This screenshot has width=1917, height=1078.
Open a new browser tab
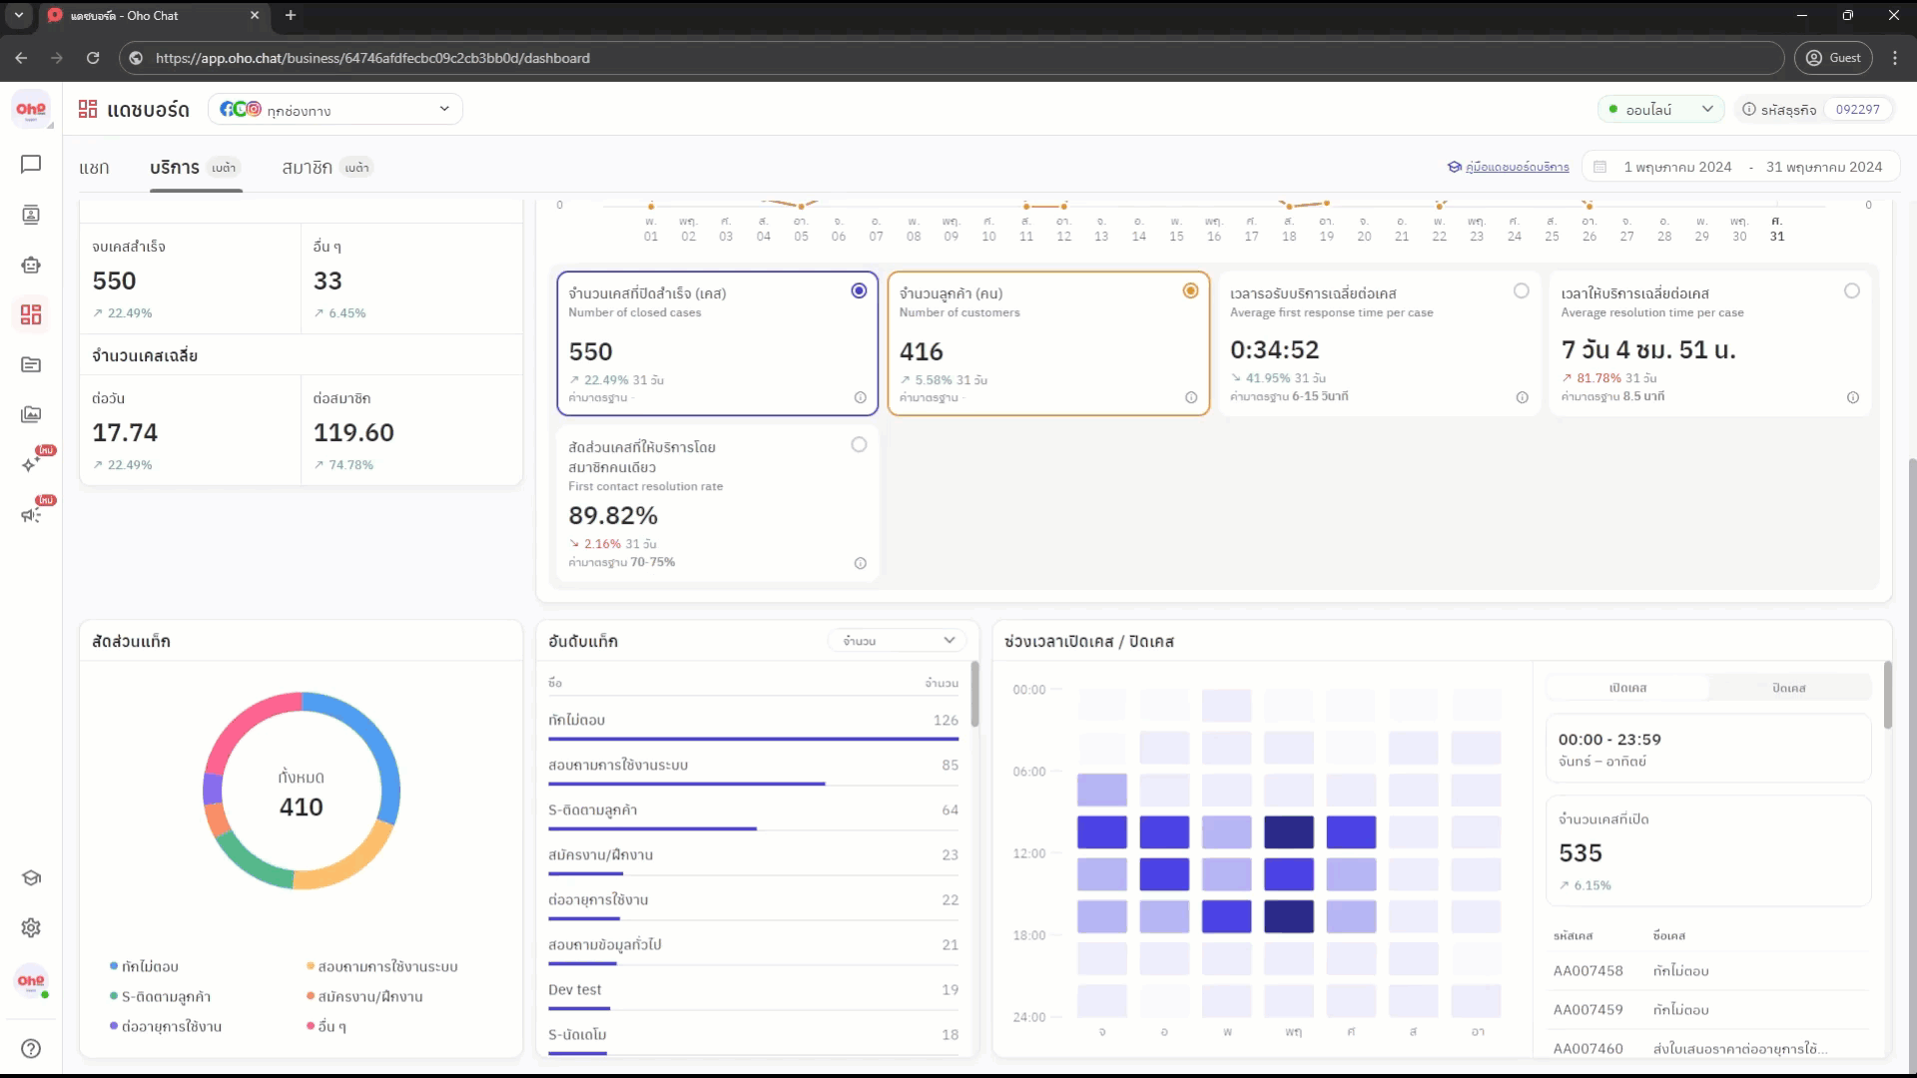pos(291,15)
